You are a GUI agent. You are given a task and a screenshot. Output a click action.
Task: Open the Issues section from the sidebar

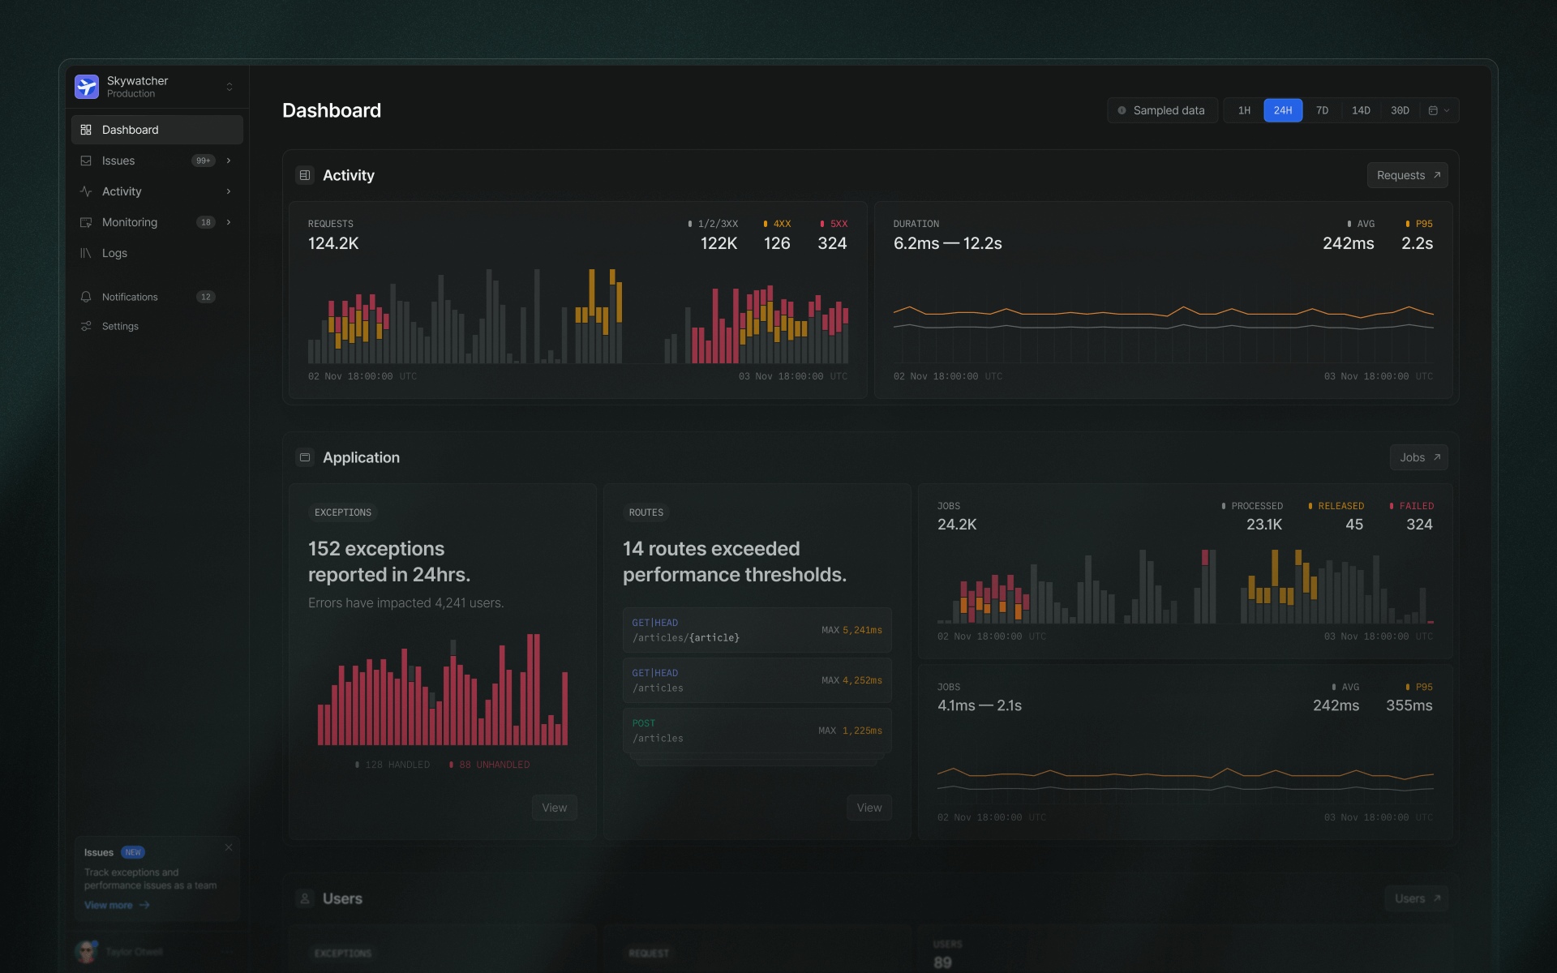tap(118, 161)
